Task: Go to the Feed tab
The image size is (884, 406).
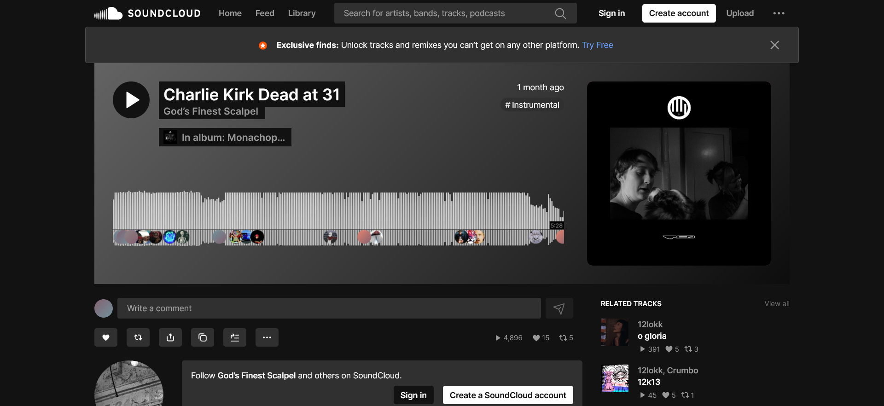Action: pyautogui.click(x=265, y=13)
